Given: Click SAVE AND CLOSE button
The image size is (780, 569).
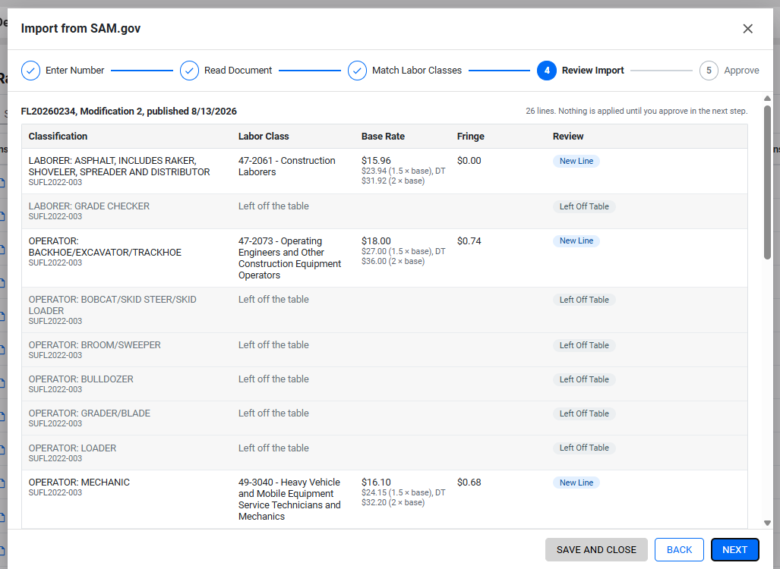Looking at the screenshot, I should (x=596, y=549).
